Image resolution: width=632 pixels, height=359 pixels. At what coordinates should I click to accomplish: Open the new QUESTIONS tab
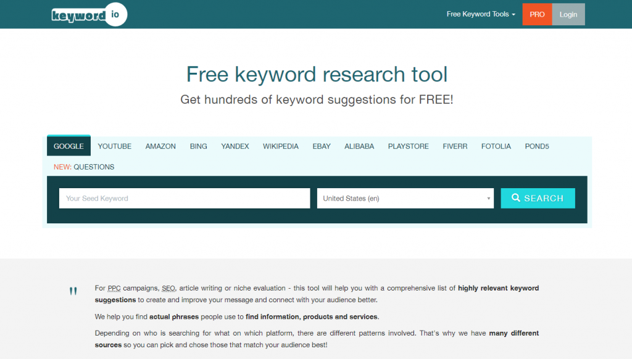84,167
